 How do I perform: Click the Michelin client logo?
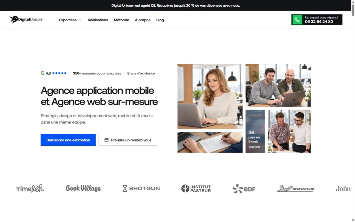pyautogui.click(x=295, y=189)
